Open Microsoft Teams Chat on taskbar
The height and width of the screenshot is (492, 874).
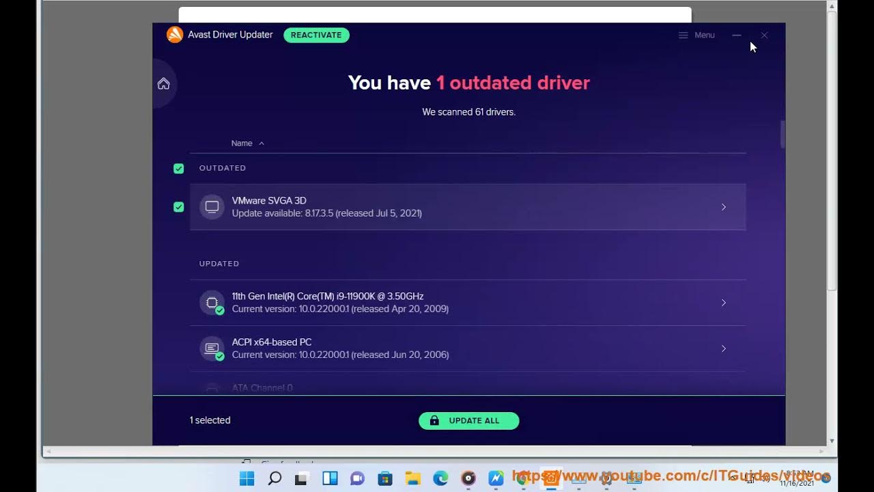(x=357, y=478)
